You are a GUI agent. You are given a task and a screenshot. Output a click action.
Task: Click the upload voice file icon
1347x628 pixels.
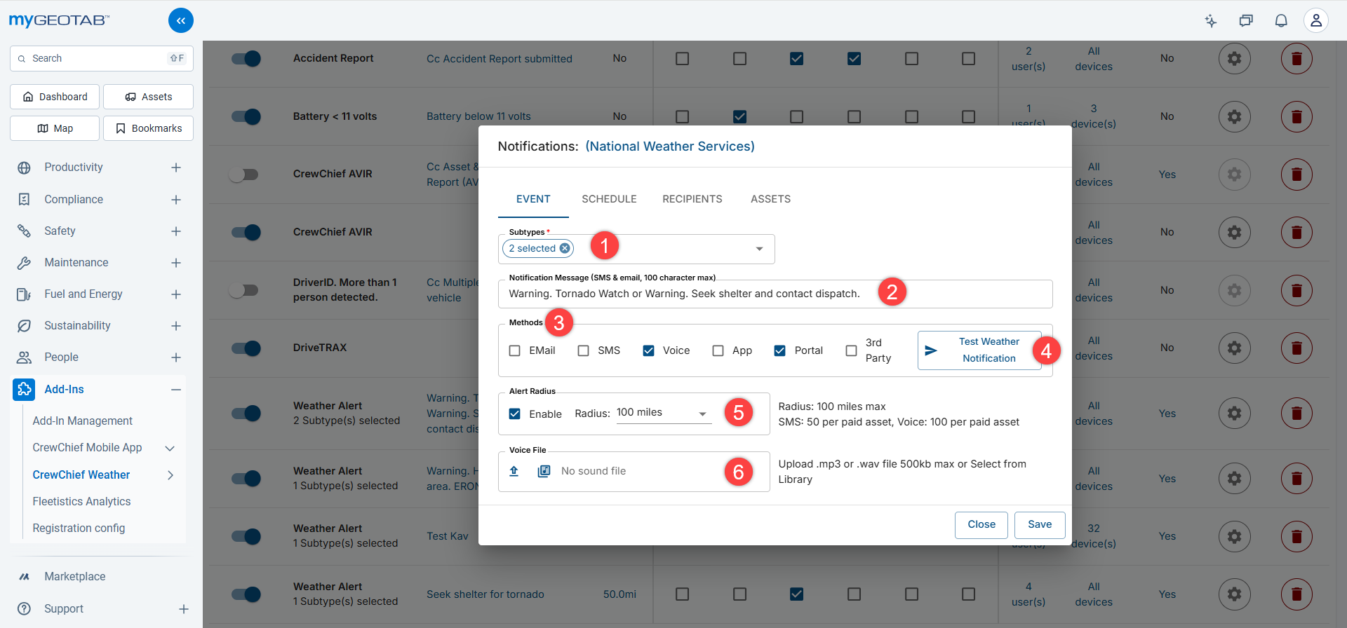pos(514,471)
